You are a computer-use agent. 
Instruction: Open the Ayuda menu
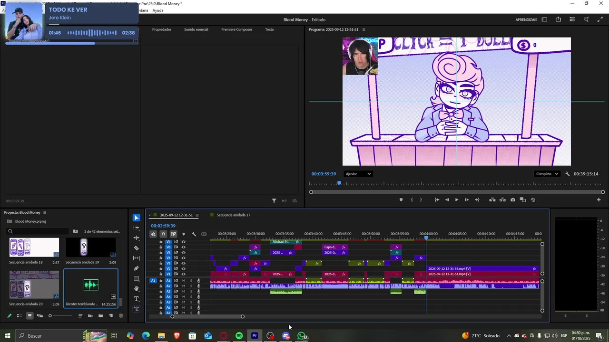[x=158, y=10]
